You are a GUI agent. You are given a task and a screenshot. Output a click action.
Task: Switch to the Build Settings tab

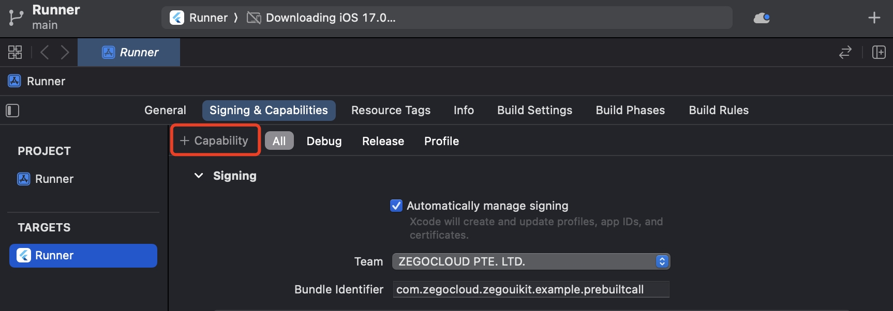pos(534,110)
